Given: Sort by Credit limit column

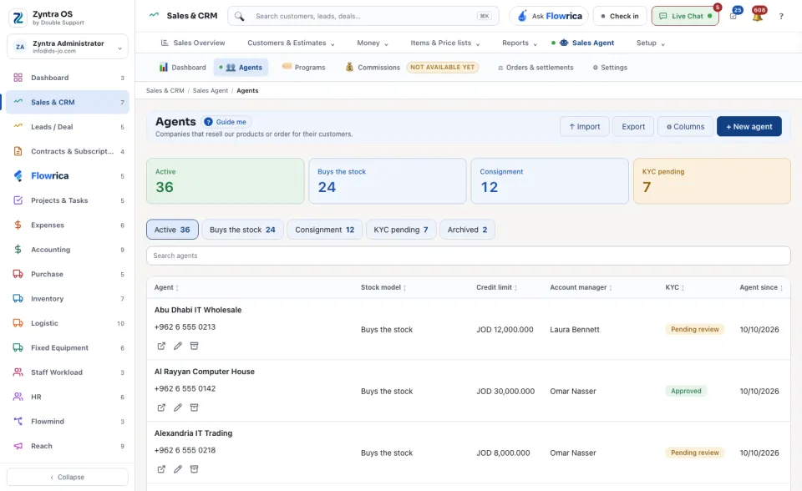Looking at the screenshot, I should pyautogui.click(x=496, y=287).
